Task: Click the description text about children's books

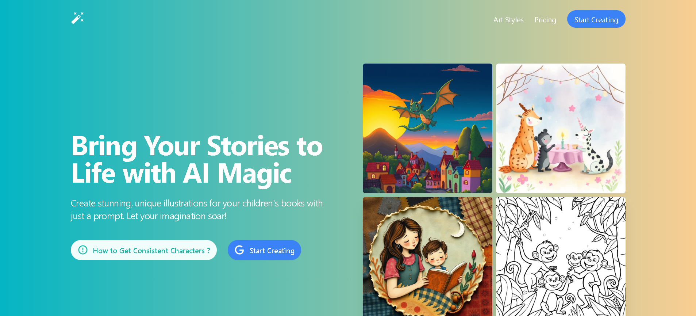Action: coord(197,210)
